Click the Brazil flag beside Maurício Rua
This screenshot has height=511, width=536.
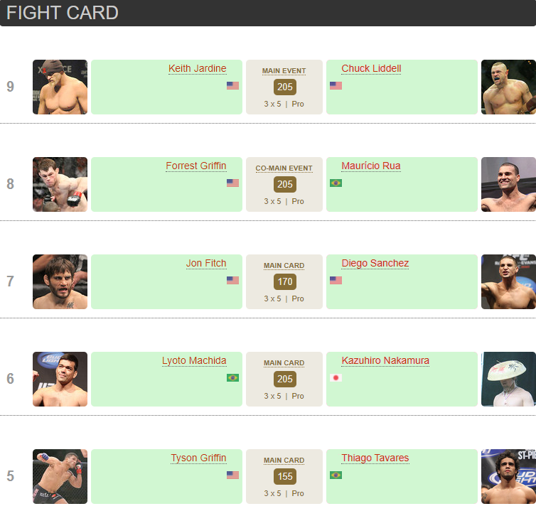(x=336, y=183)
